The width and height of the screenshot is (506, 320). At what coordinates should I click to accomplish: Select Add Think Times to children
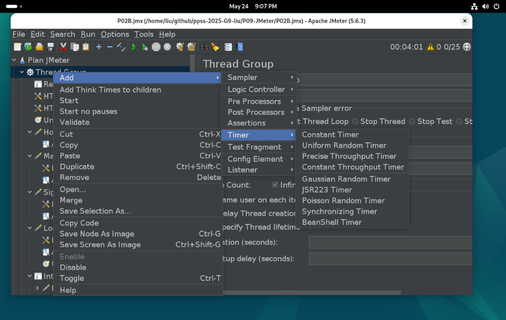click(x=138, y=90)
